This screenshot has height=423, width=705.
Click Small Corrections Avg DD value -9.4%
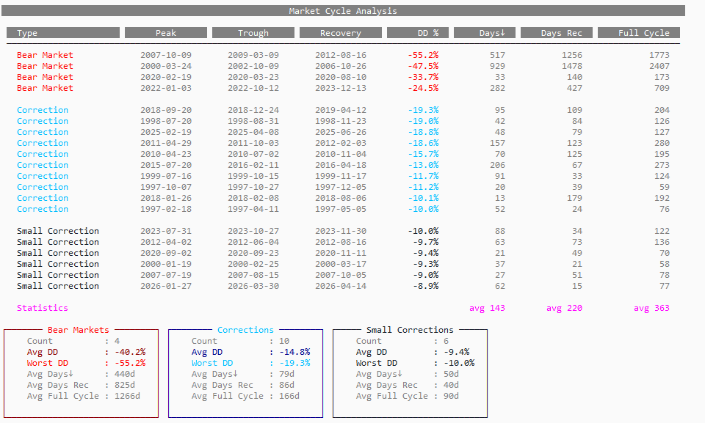click(x=456, y=352)
